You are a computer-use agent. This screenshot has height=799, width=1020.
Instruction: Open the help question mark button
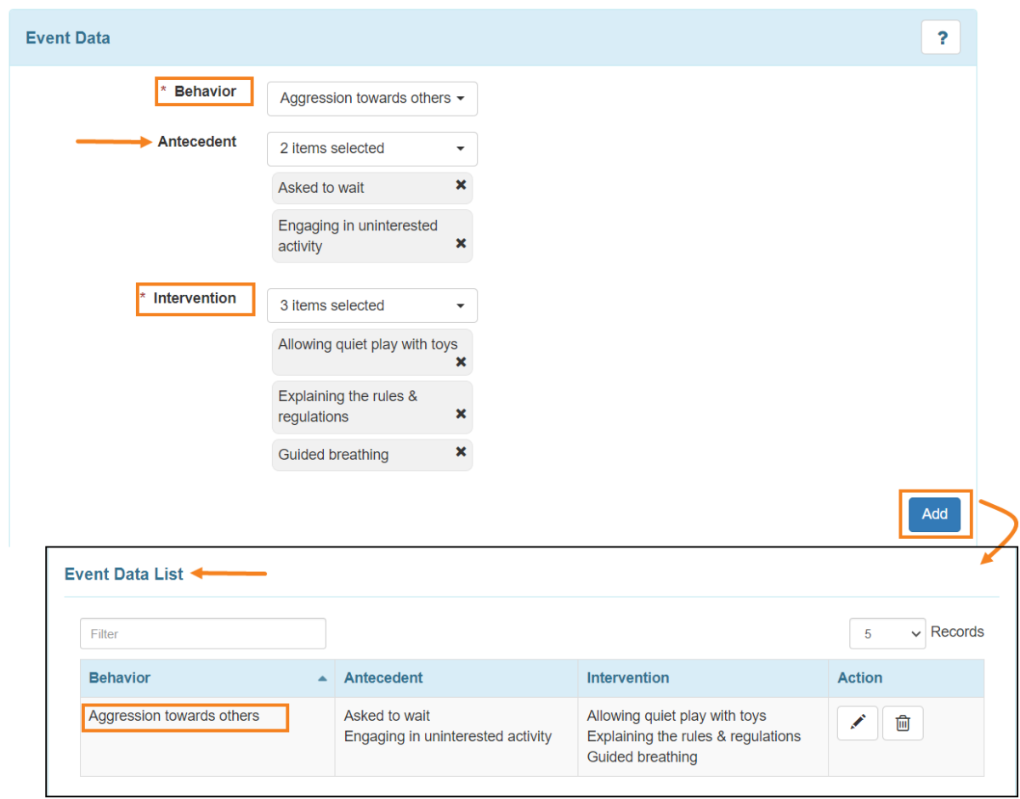(x=940, y=38)
